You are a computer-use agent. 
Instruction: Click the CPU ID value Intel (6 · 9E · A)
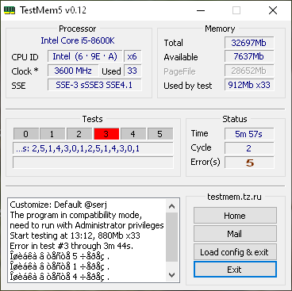click(85, 56)
